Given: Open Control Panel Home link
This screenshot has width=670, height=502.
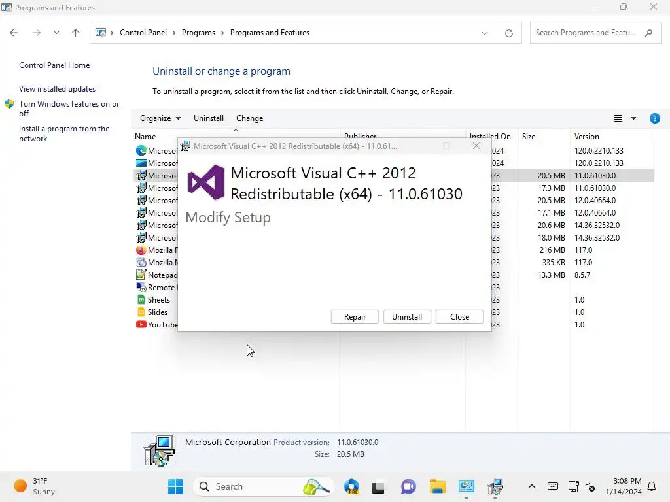Looking at the screenshot, I should (x=54, y=65).
